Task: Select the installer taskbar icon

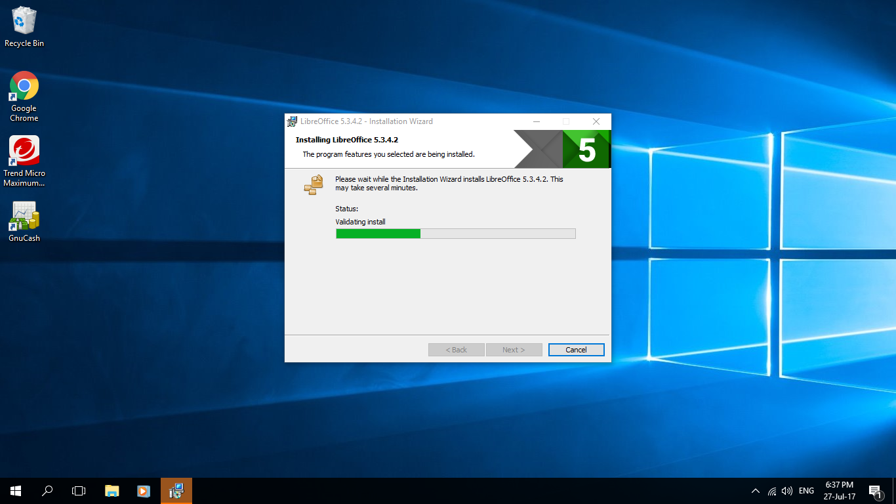Action: coord(176,491)
